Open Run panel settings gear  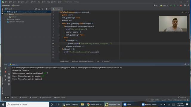(185, 64)
